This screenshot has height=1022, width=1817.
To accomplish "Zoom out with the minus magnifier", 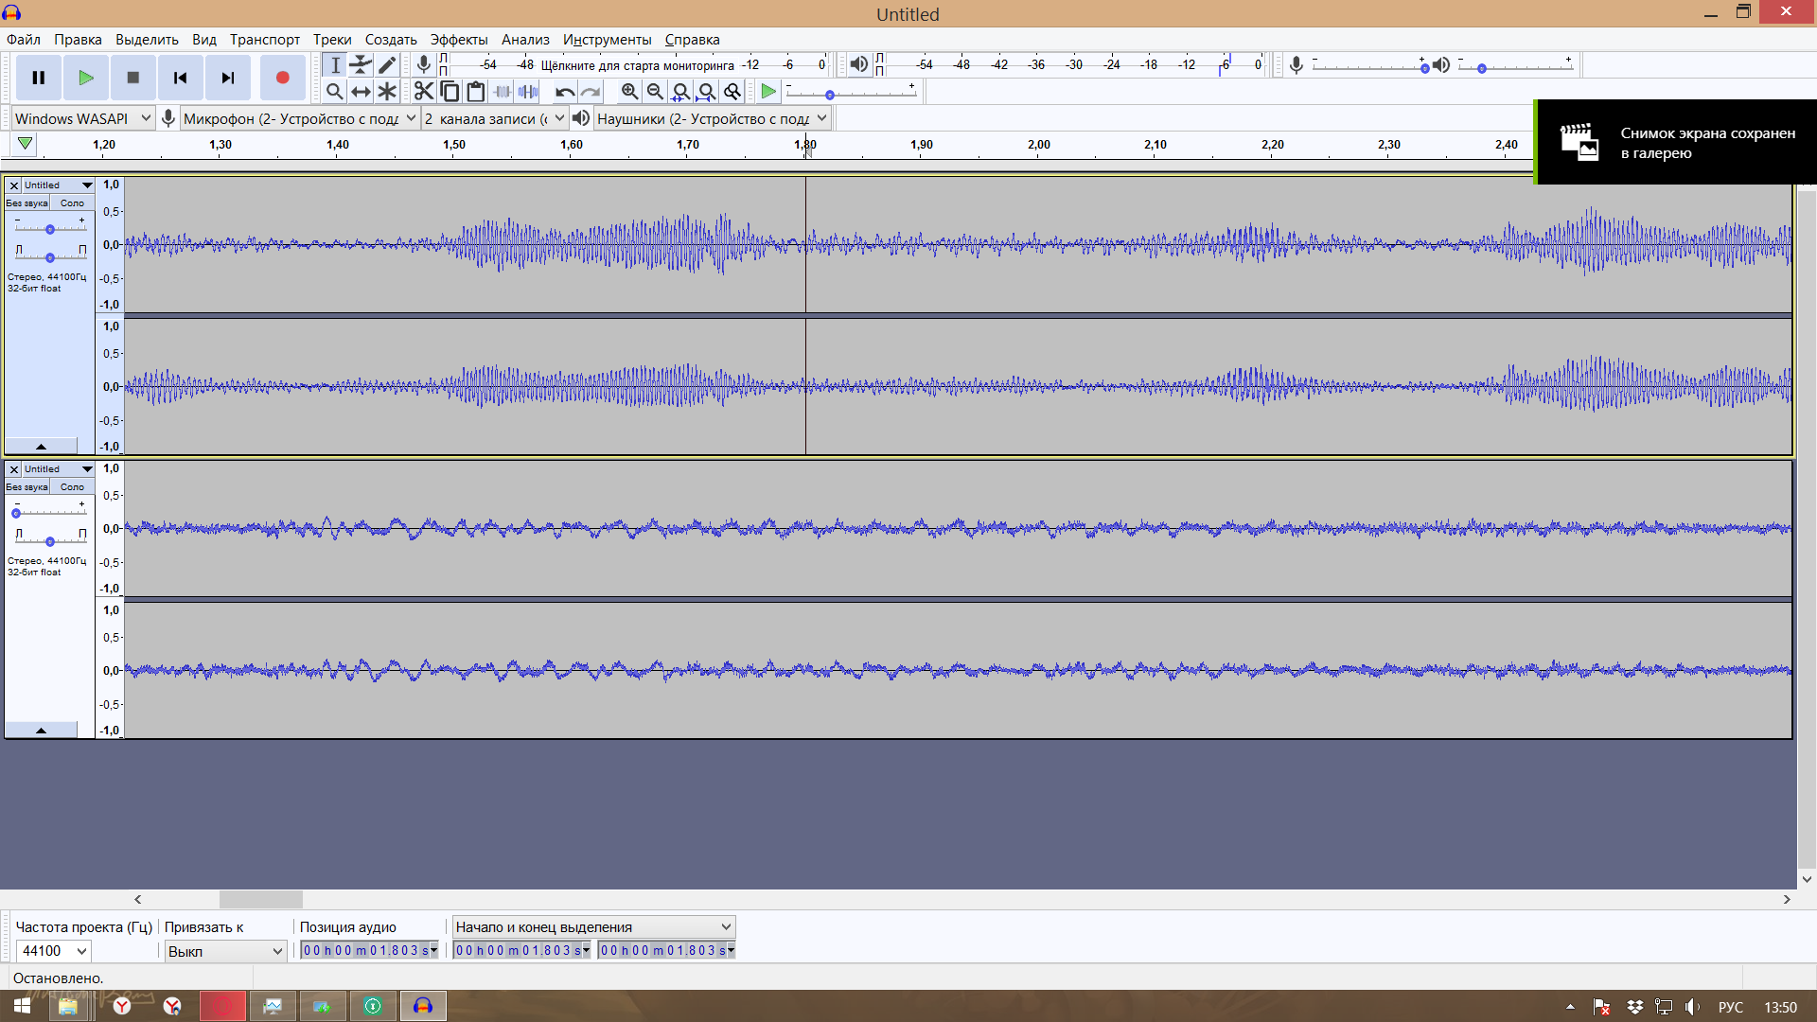I will point(655,91).
